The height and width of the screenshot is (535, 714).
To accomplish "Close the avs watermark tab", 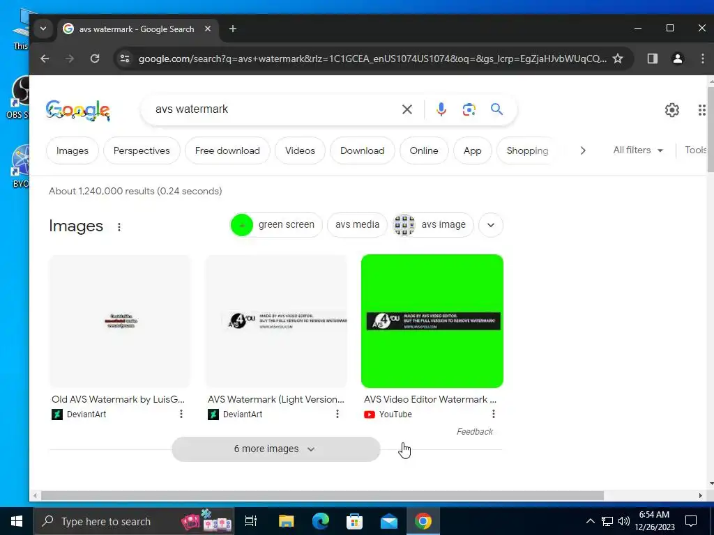I will point(208,29).
